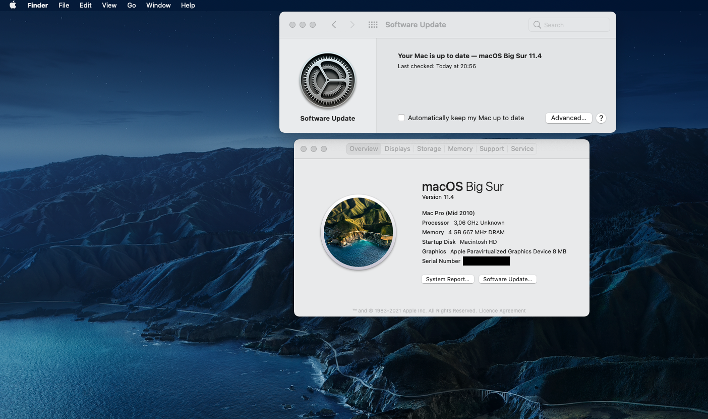Switch to the Service tab

point(522,149)
